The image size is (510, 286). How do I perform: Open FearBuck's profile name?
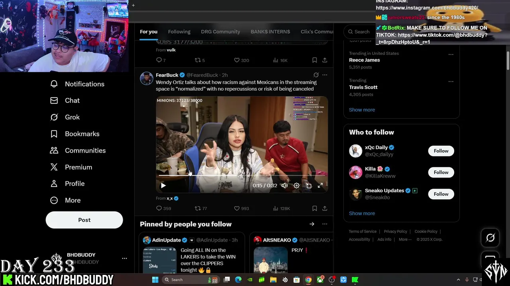167,75
